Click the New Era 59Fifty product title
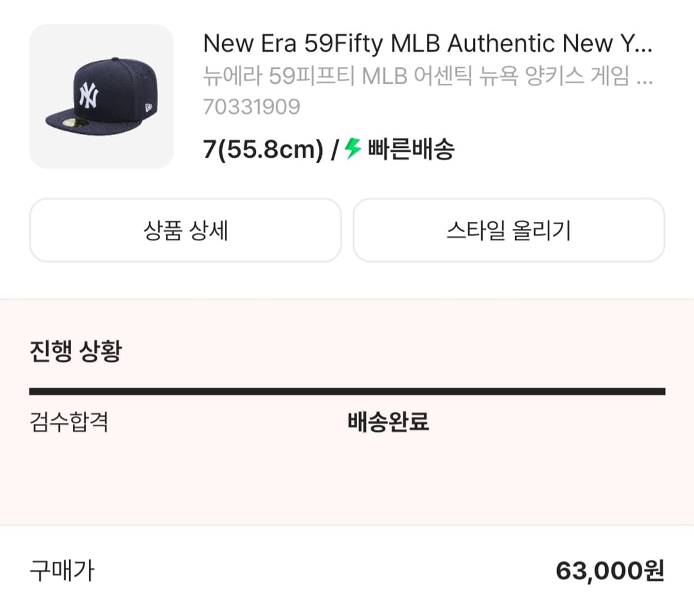This screenshot has width=694, height=597. (407, 44)
